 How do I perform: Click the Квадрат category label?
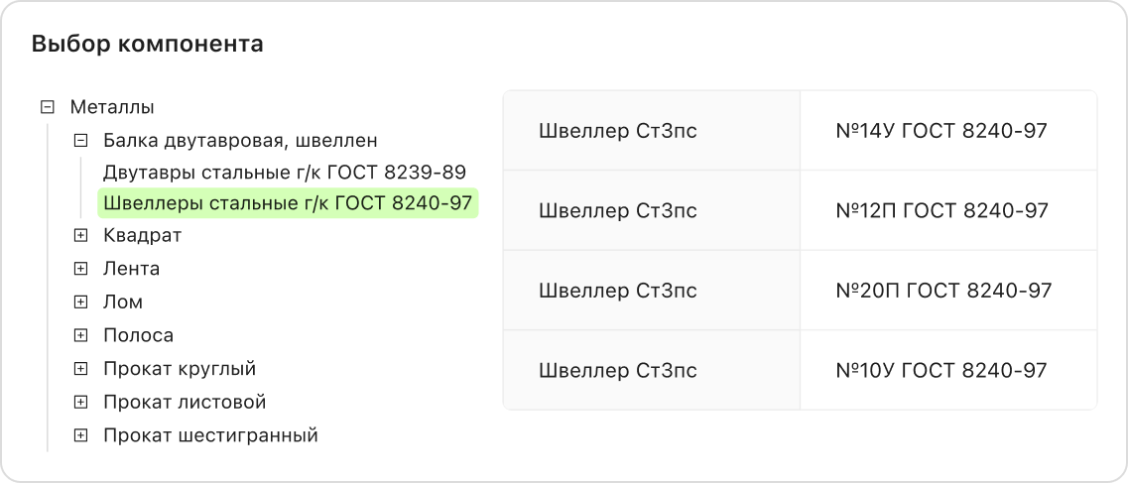coord(142,236)
